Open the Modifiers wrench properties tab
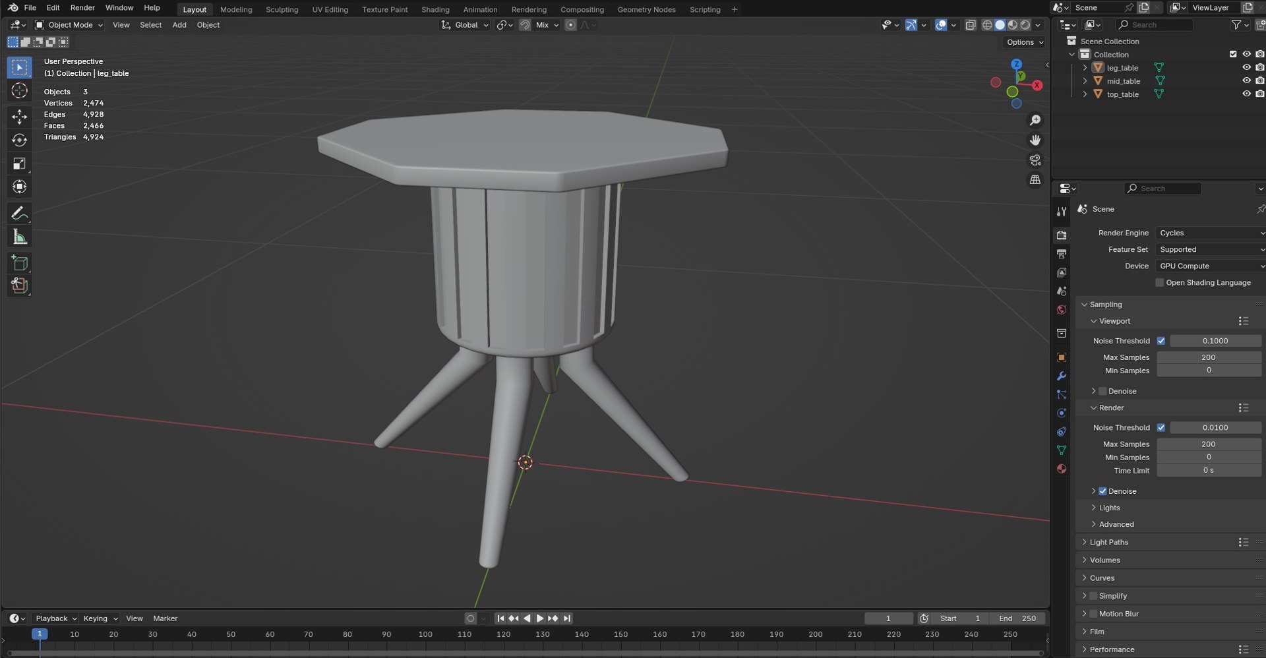 tap(1062, 376)
